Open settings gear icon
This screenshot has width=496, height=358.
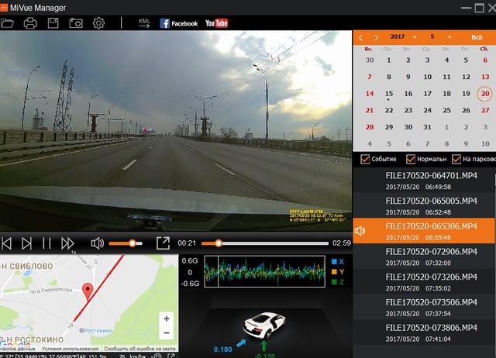point(98,23)
